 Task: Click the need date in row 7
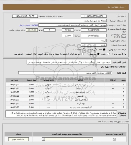click(14, 107)
